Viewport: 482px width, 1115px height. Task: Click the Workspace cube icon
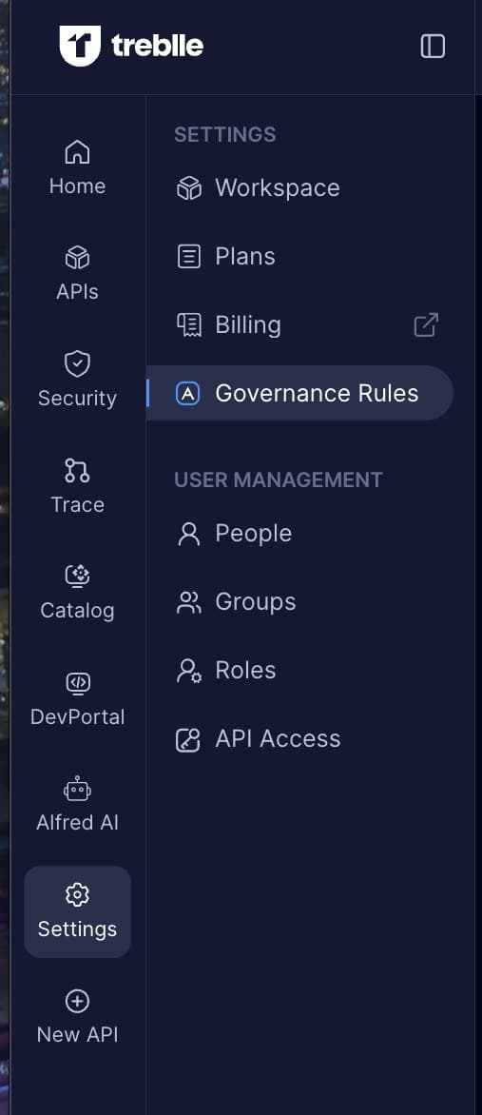188,188
